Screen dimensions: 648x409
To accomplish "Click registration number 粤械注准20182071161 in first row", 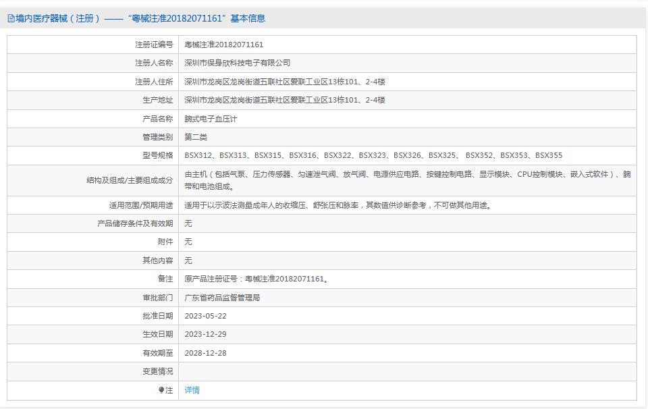I will pyautogui.click(x=224, y=45).
